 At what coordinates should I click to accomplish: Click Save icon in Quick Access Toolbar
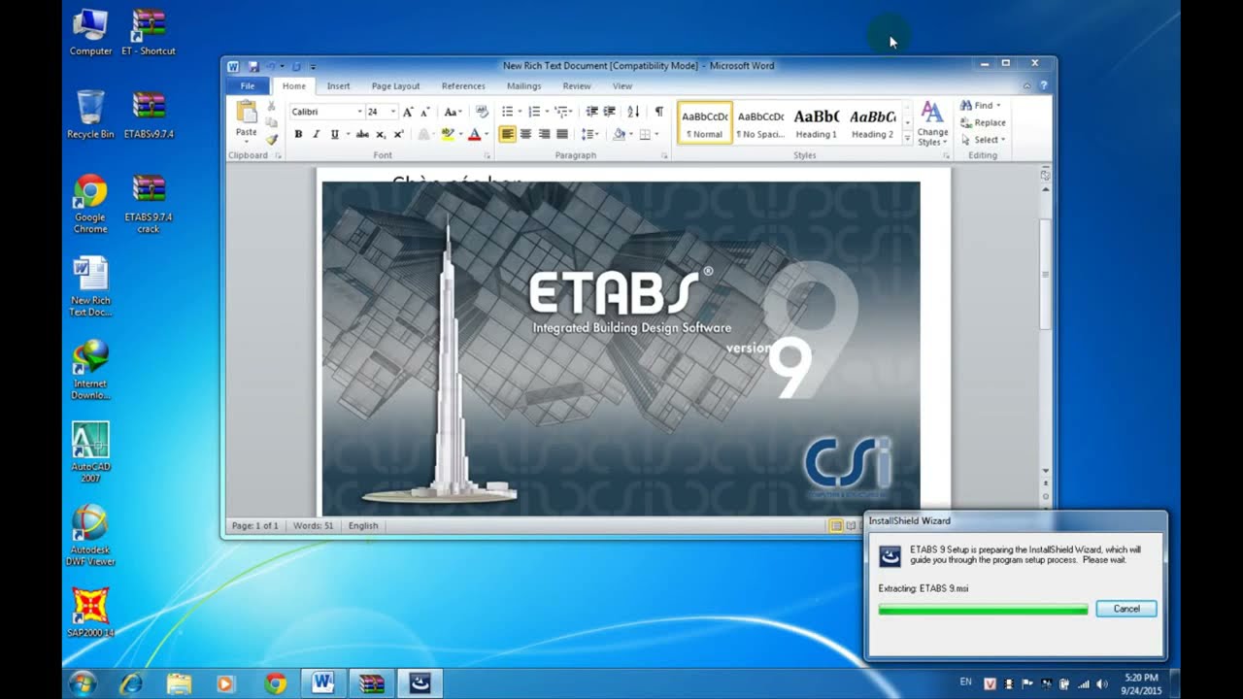[252, 66]
